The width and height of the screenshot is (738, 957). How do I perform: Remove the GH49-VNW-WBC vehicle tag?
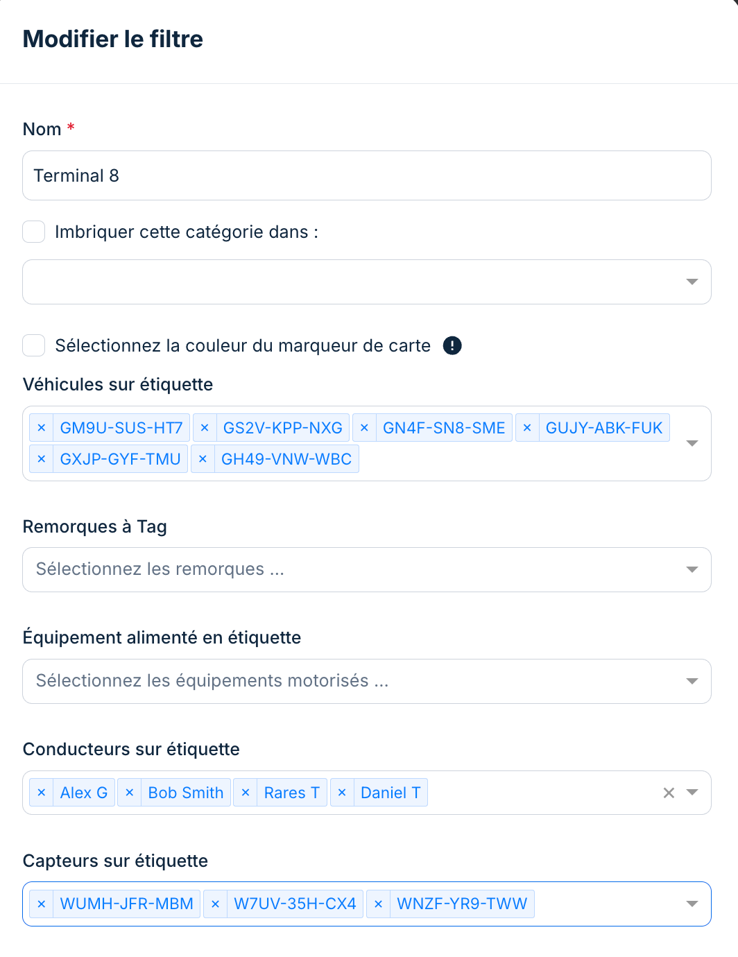pos(203,459)
